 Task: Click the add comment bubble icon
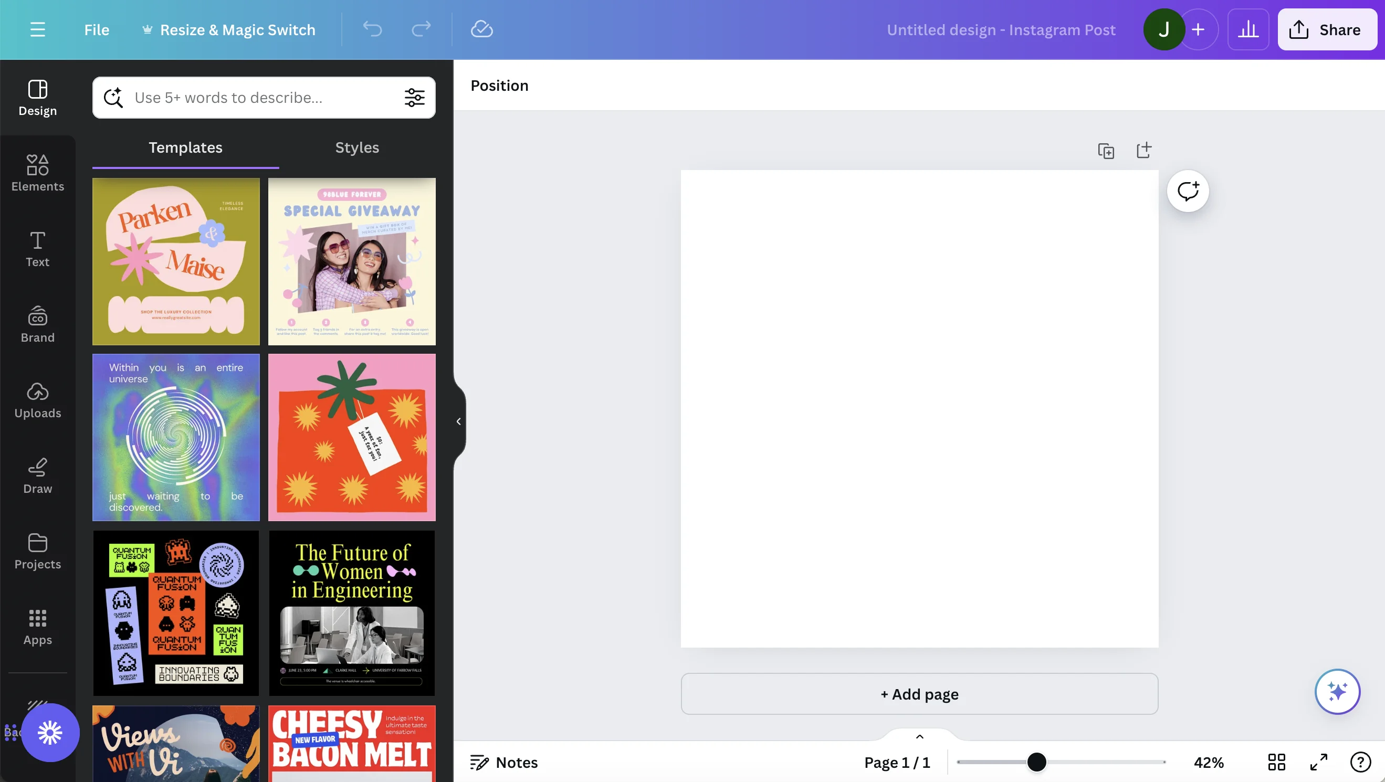coord(1188,191)
